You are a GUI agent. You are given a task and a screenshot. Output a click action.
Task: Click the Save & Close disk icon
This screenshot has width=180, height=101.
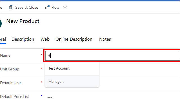[11, 7]
